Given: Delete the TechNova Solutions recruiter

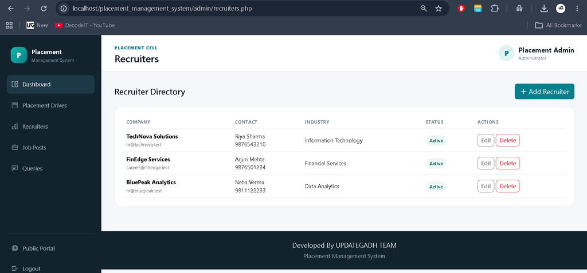Looking at the screenshot, I should click(508, 141).
